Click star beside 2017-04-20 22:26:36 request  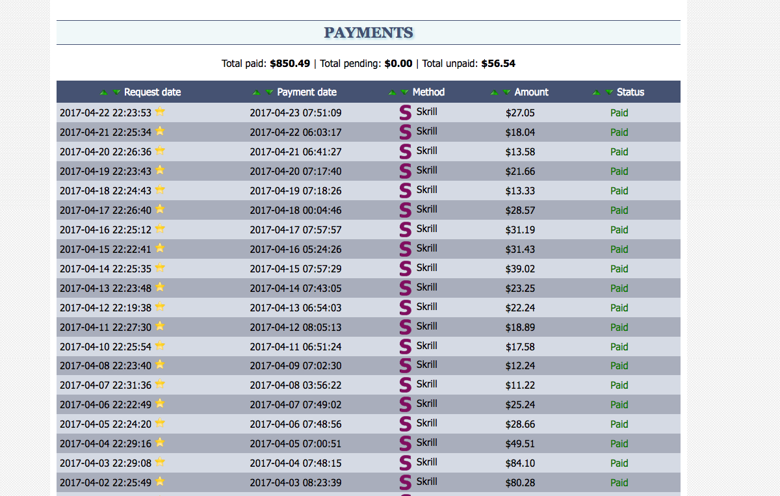pyautogui.click(x=160, y=150)
